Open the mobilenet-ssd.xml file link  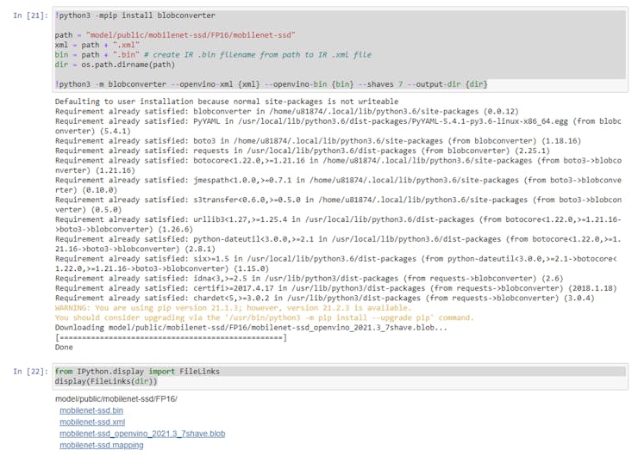92,422
